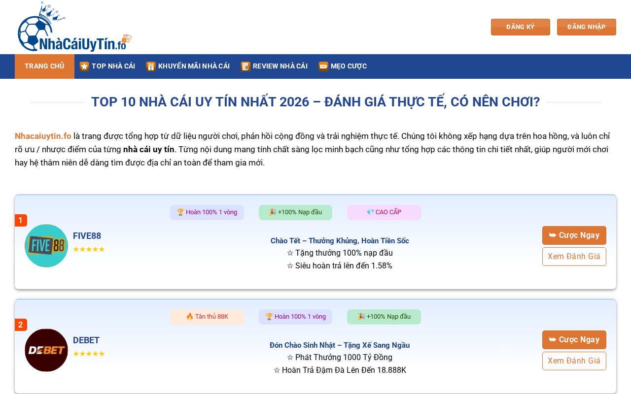Click DEBET's +100% Nạp đầu tag
The height and width of the screenshot is (394, 631).
coord(384,317)
